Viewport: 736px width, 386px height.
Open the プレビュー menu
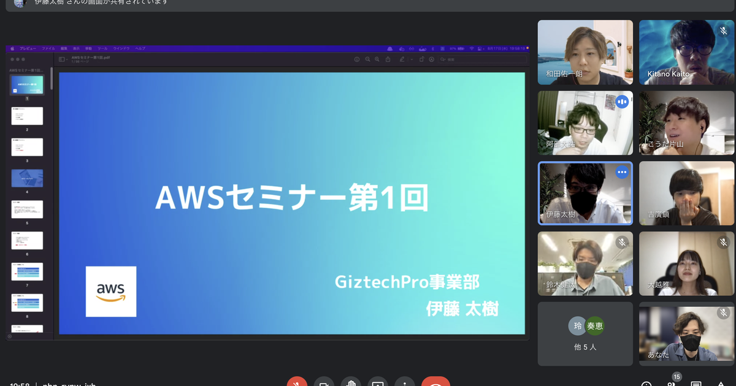28,48
